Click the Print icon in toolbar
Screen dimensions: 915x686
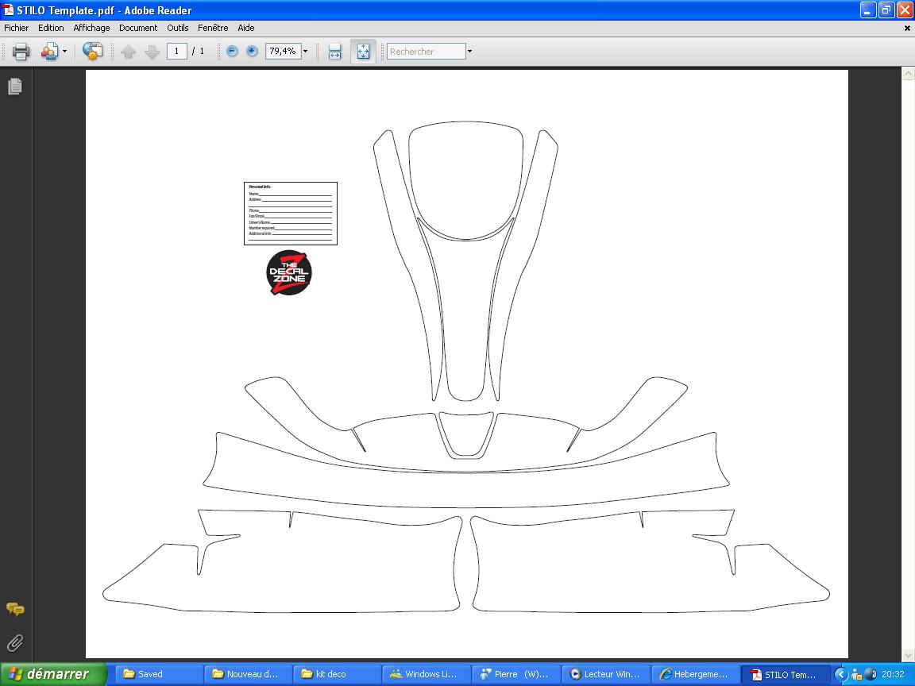tap(21, 52)
